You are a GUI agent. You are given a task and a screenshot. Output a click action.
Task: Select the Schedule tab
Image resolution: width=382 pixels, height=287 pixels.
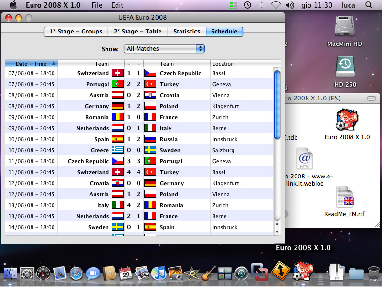pyautogui.click(x=224, y=32)
